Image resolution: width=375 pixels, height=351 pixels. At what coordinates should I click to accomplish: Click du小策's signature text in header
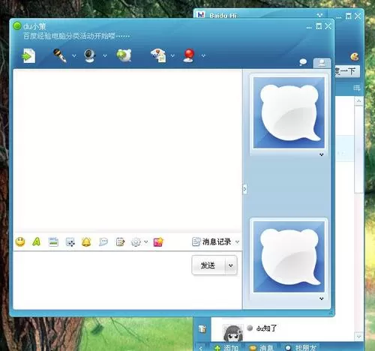pos(76,36)
